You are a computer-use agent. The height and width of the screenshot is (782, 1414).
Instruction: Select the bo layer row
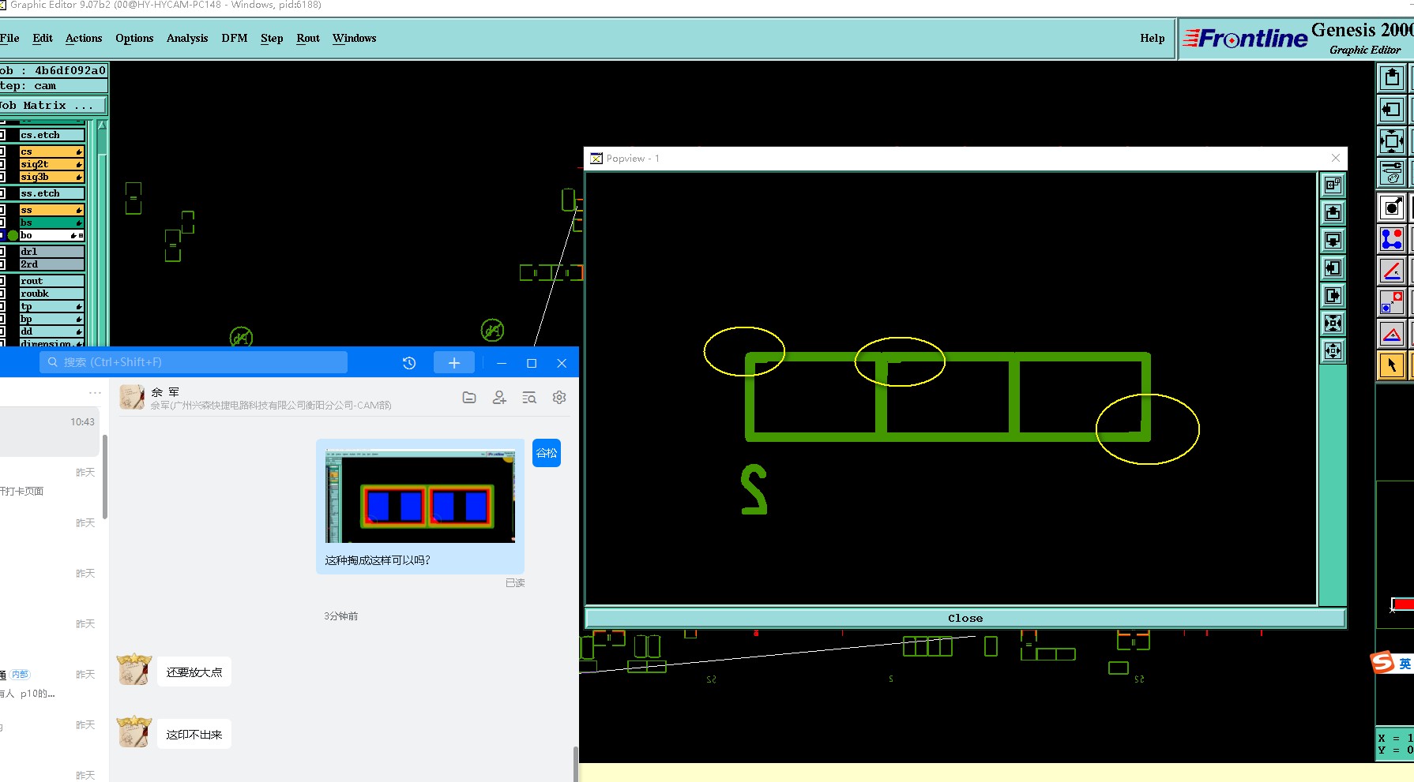tap(51, 235)
